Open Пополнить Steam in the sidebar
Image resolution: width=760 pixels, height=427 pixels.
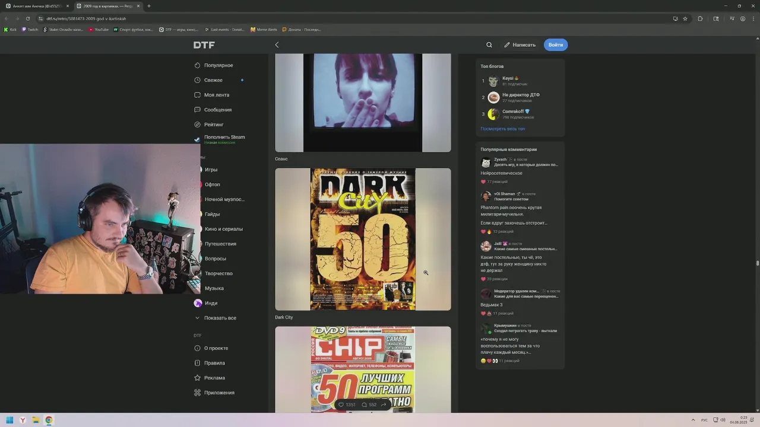coord(224,137)
